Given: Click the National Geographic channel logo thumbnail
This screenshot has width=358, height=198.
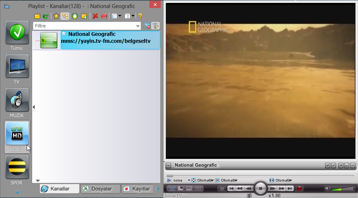Looking at the screenshot, I should click(x=49, y=40).
